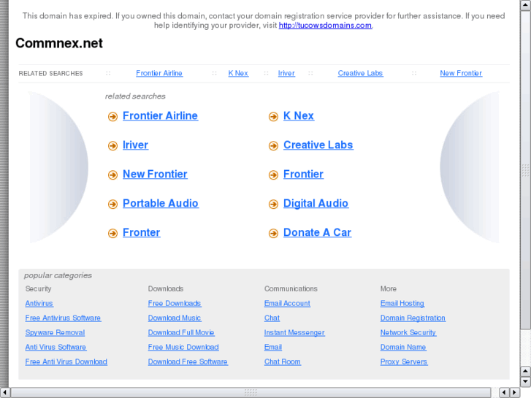Open the Network Security link
Viewport: 531px width, 398px height.
click(x=408, y=332)
